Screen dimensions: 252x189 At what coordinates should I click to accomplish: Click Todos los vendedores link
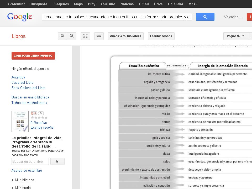click(x=29, y=103)
